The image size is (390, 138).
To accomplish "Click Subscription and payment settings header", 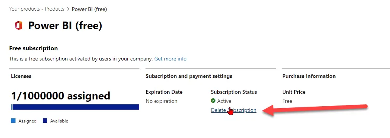I will click(x=189, y=76).
